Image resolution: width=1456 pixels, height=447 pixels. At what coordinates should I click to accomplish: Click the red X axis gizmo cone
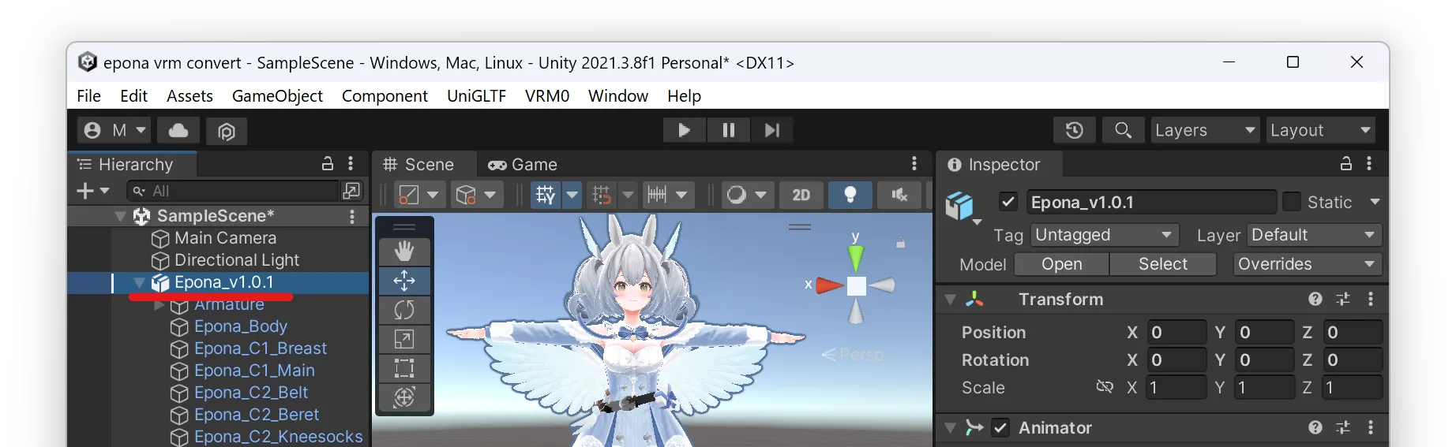point(830,285)
